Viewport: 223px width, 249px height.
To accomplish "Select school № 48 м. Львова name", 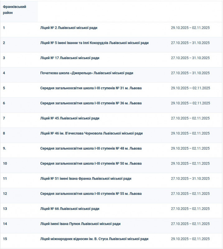I will (x=91, y=148).
